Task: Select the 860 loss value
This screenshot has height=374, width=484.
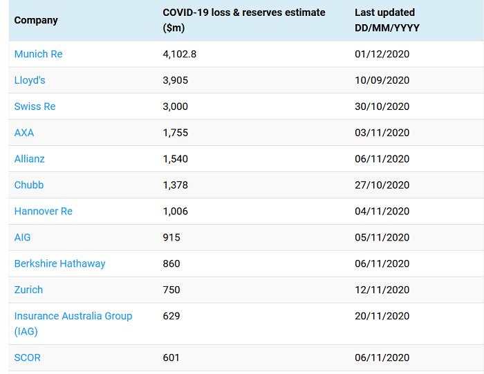Action: 171,264
